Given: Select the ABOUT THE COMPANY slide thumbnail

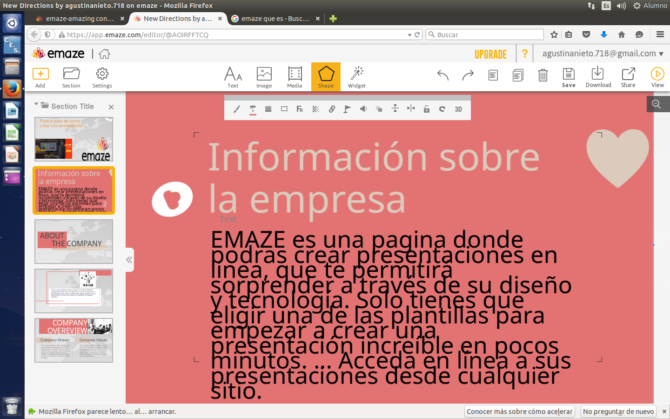Looking at the screenshot, I should (x=74, y=241).
